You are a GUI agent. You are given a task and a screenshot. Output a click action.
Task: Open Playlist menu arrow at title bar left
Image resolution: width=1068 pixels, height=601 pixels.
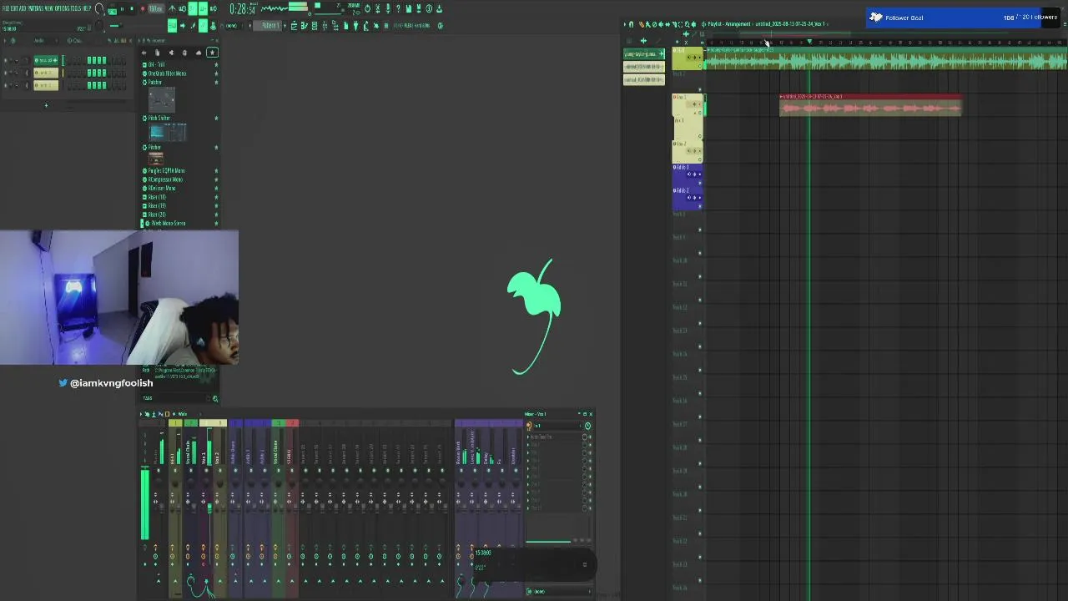point(625,24)
